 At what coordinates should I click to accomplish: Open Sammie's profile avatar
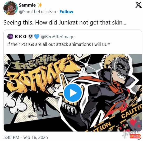pyautogui.click(x=11, y=8)
